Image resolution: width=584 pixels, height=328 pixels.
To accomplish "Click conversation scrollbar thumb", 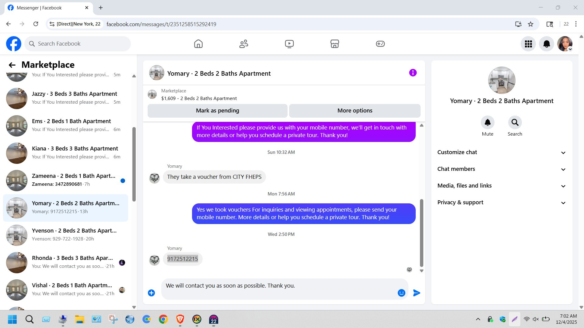I will (x=421, y=233).
